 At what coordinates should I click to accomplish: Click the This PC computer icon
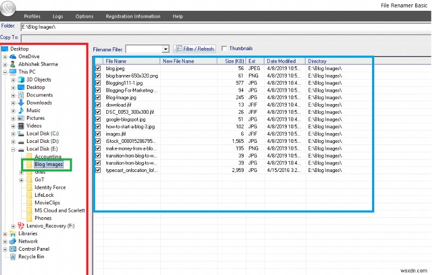click(x=12, y=72)
